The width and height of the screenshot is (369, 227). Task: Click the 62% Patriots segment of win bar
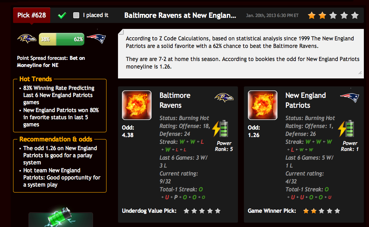click(70, 39)
